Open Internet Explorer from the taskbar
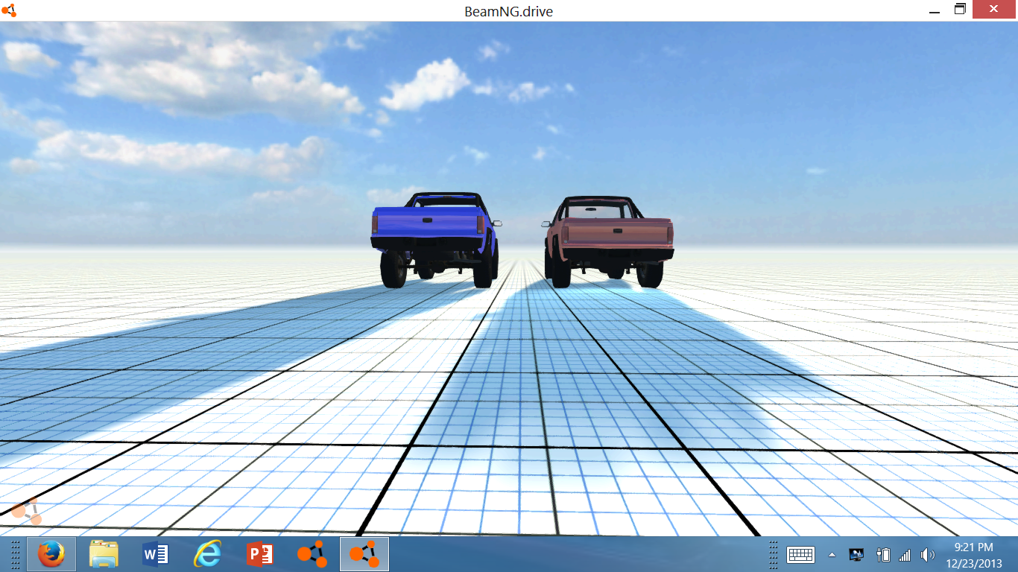Viewport: 1018px width, 572px height. (208, 554)
